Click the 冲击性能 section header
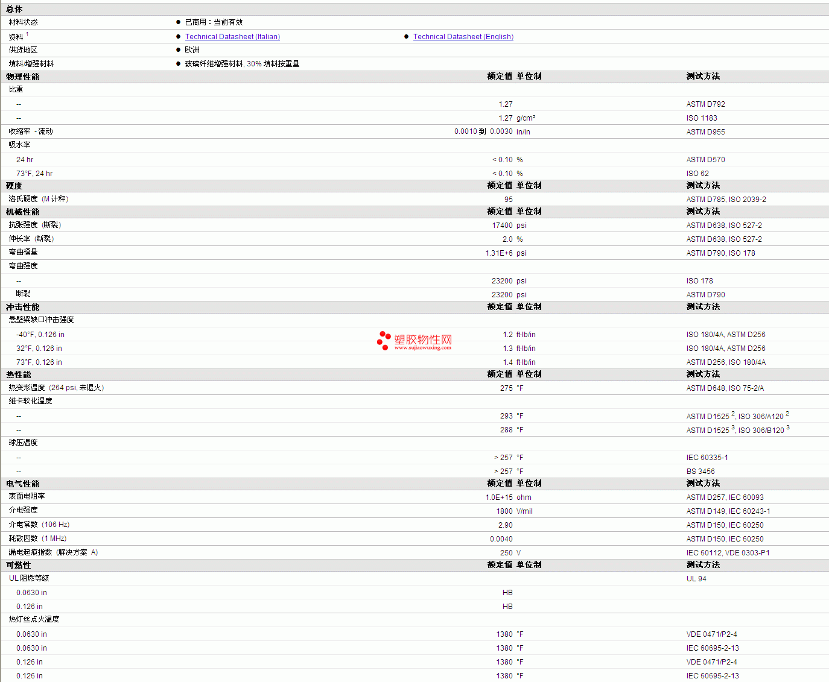Viewport: 829px width, 682px height. coord(23,307)
